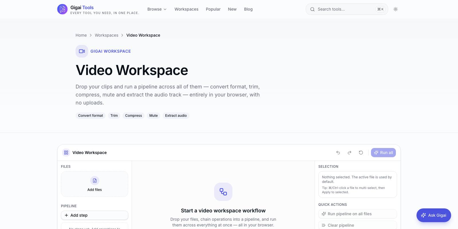Image resolution: width=458 pixels, height=229 pixels.
Task: Select the Compress tag
Action: point(133,116)
